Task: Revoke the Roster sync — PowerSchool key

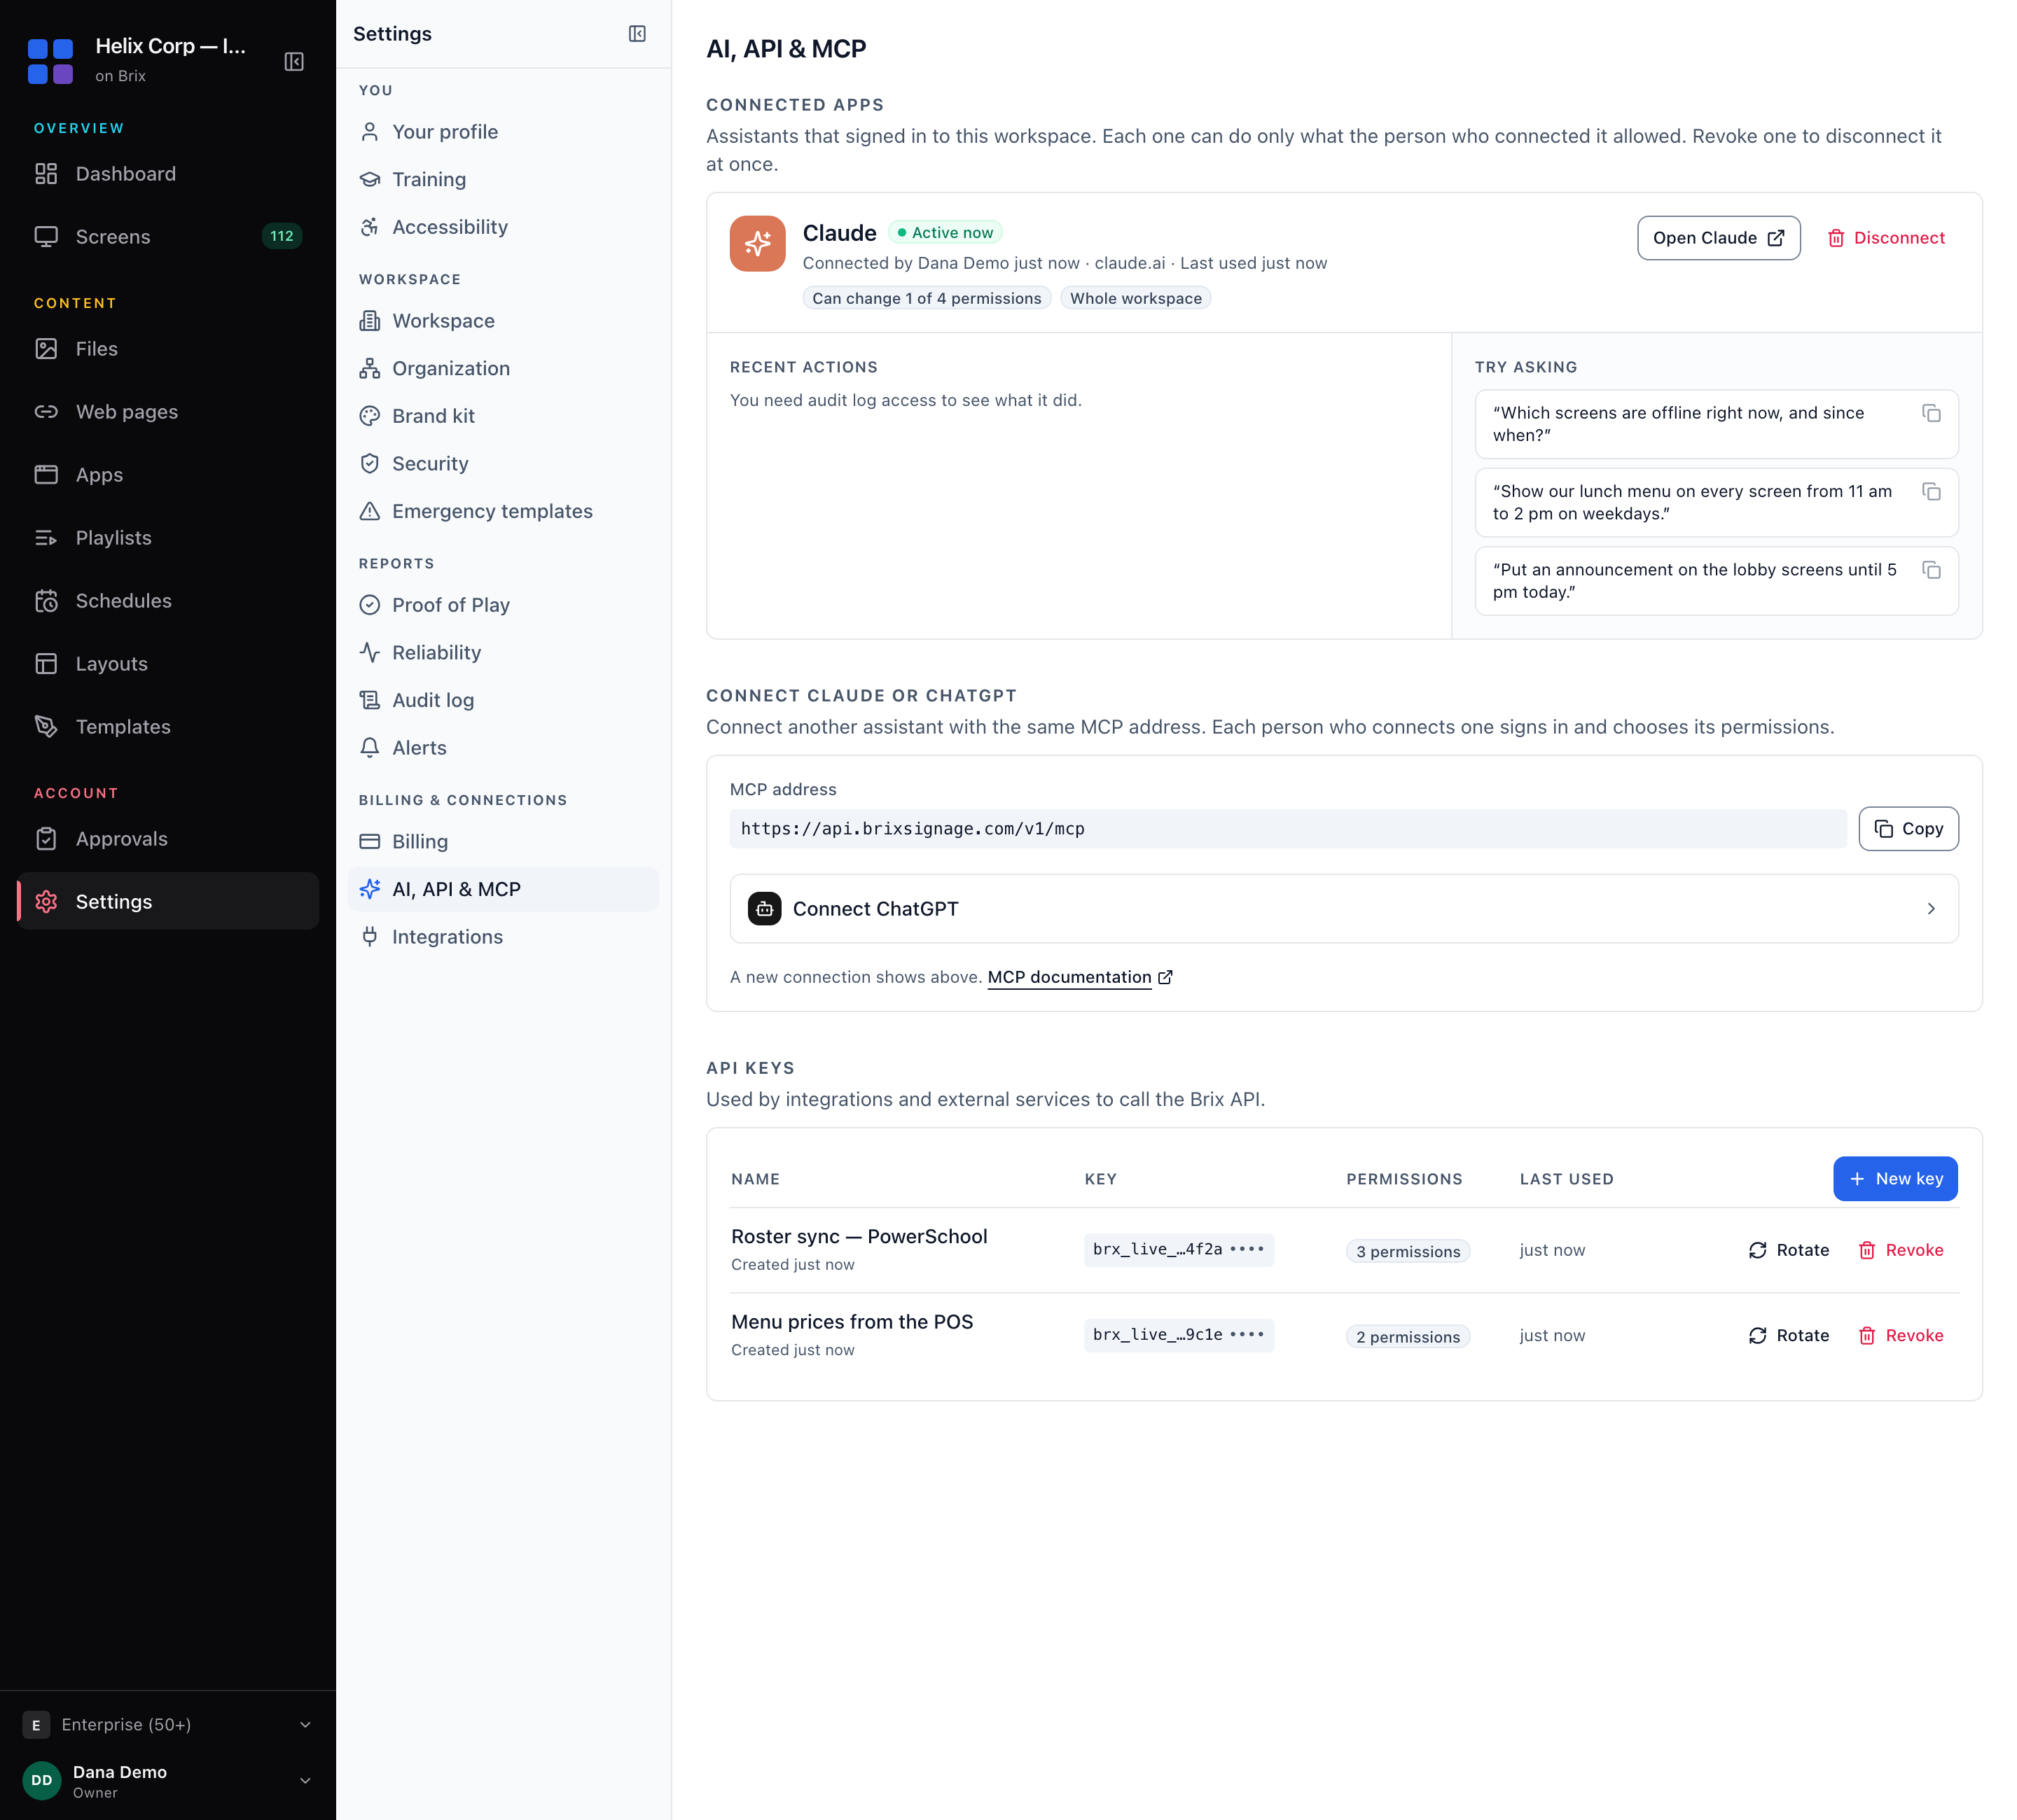Action: pos(1901,1251)
